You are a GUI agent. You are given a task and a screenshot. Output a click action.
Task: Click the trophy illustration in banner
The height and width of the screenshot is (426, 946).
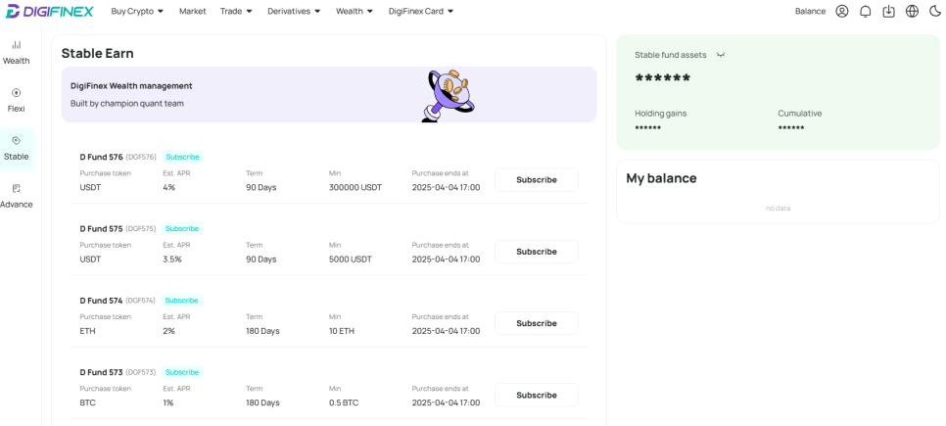[x=448, y=95]
